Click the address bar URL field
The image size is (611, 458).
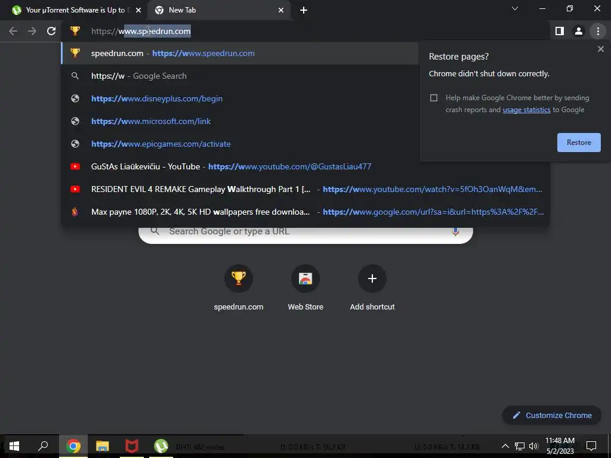[306, 31]
